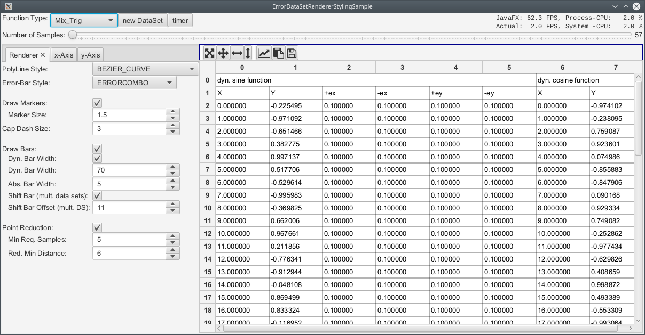Viewport: 645px width, 335px height.
Task: Increase Shift Bar Offset spinner
Action: [172, 204]
